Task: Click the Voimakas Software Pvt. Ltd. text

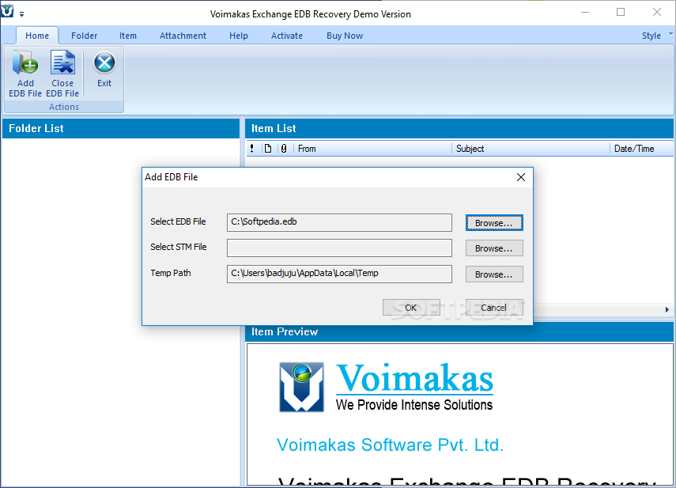Action: tap(390, 444)
